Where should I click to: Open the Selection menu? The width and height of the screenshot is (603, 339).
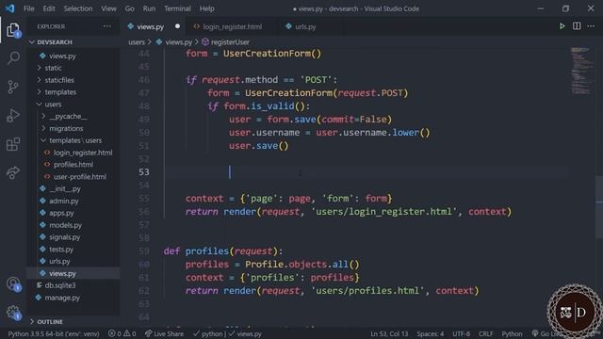tap(78, 8)
